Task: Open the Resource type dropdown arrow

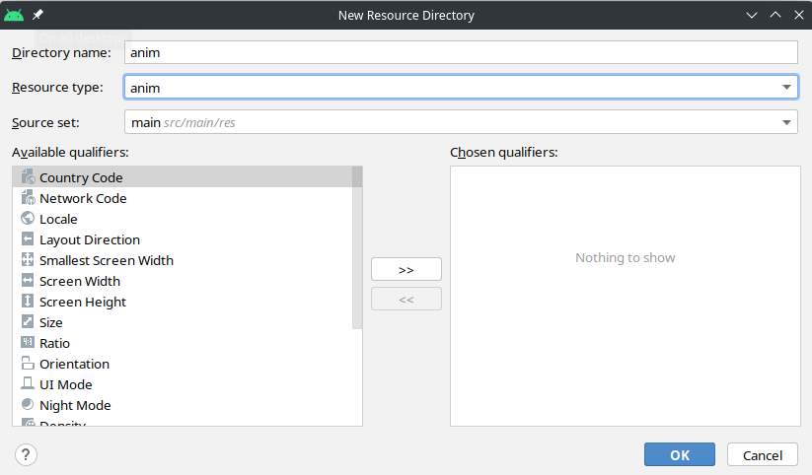Action: point(786,87)
